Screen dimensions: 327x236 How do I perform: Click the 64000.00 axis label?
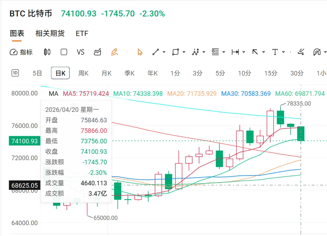click(x=24, y=223)
